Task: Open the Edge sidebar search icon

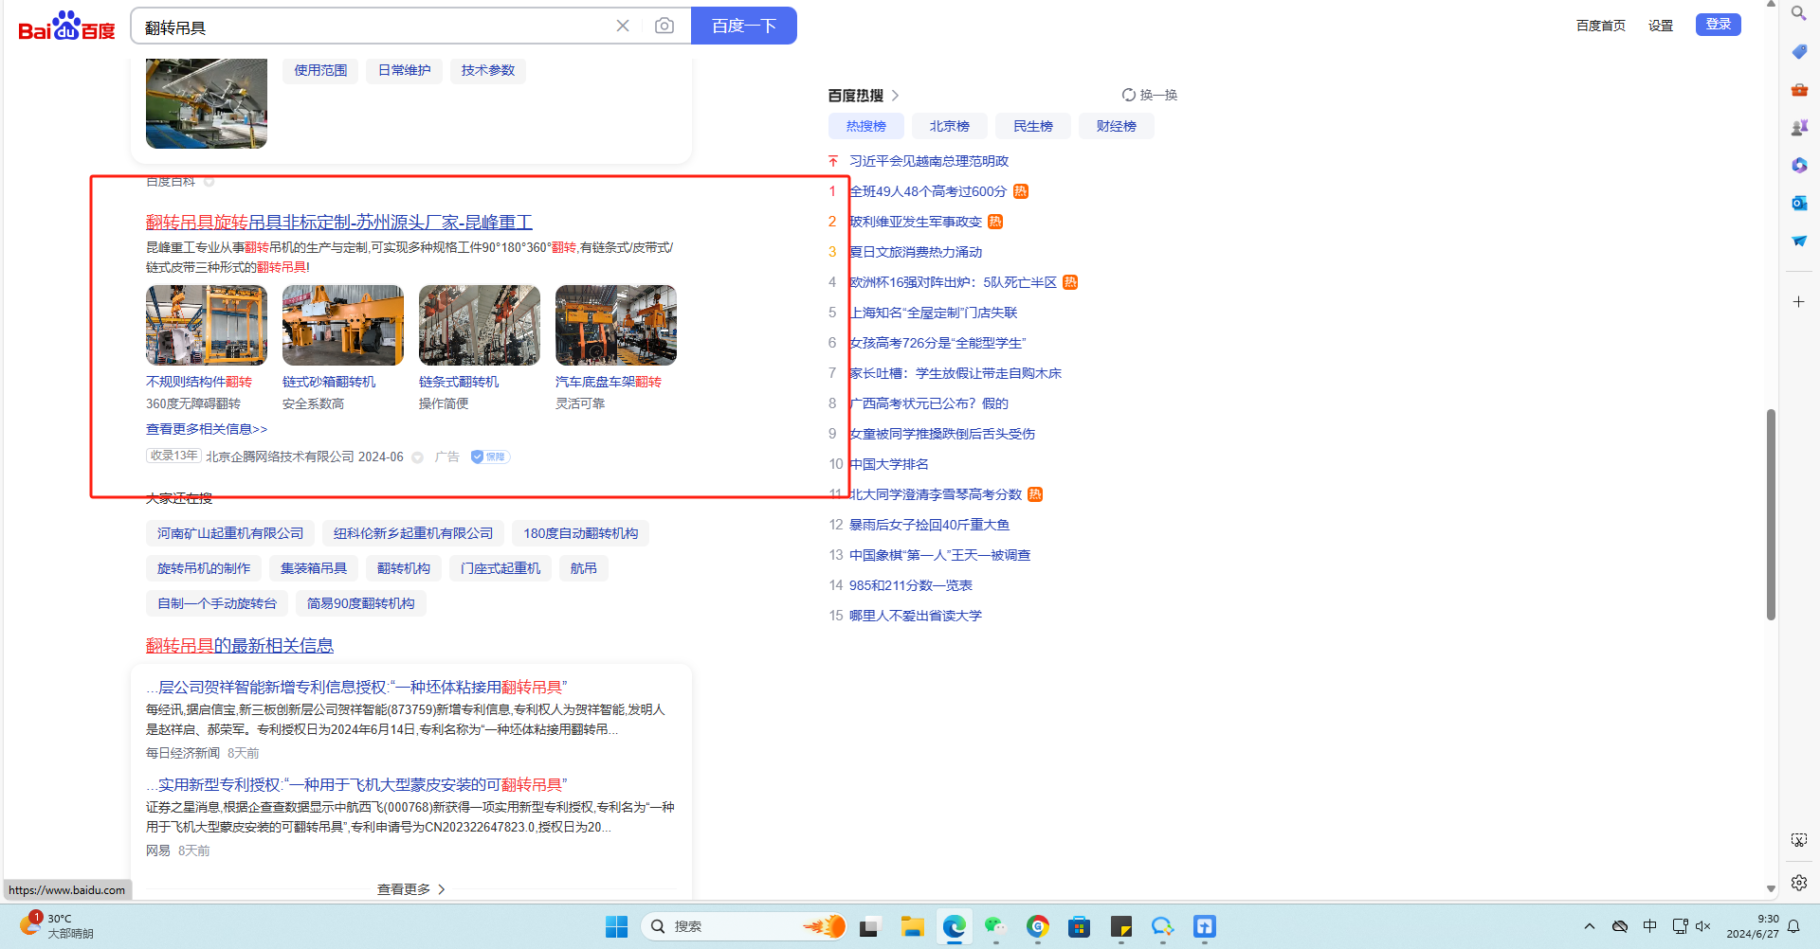Action: (1798, 13)
